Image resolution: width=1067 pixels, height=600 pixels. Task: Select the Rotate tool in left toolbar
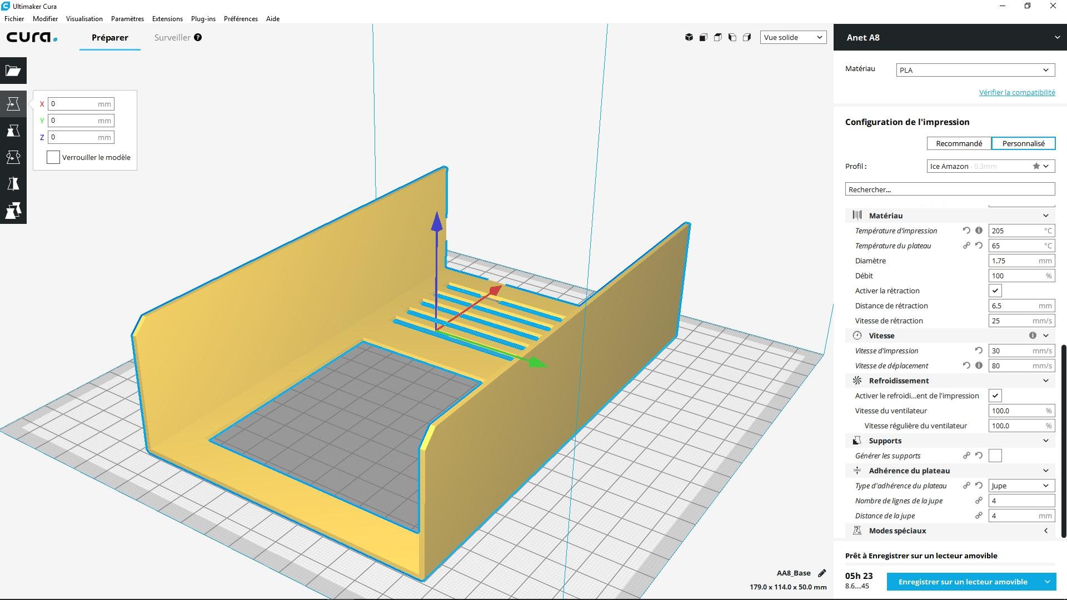click(13, 157)
